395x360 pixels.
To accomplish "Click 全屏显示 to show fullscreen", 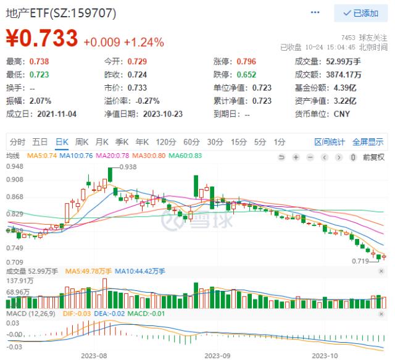I will click(368, 142).
